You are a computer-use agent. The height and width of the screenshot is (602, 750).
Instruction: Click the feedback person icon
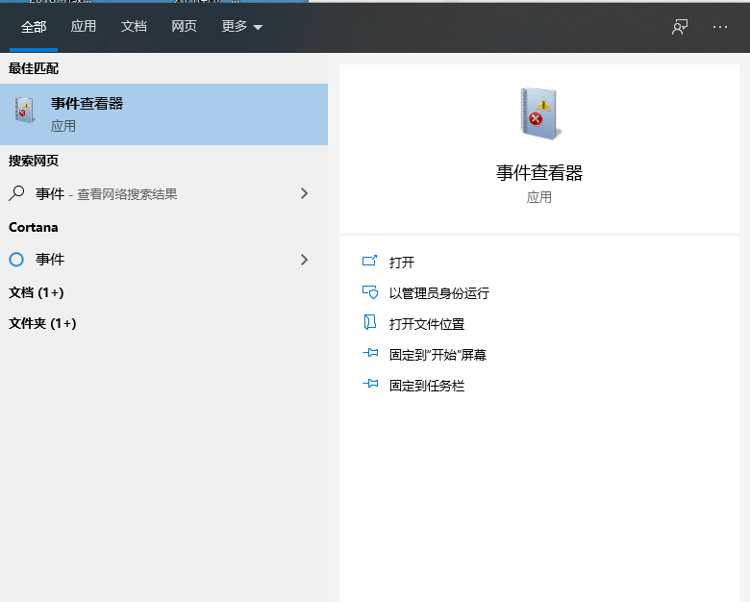coord(680,27)
